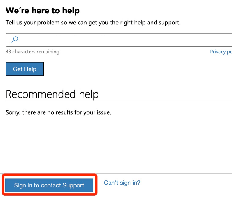
Task: Click the word Recommended in the section title
Action: pos(41,94)
